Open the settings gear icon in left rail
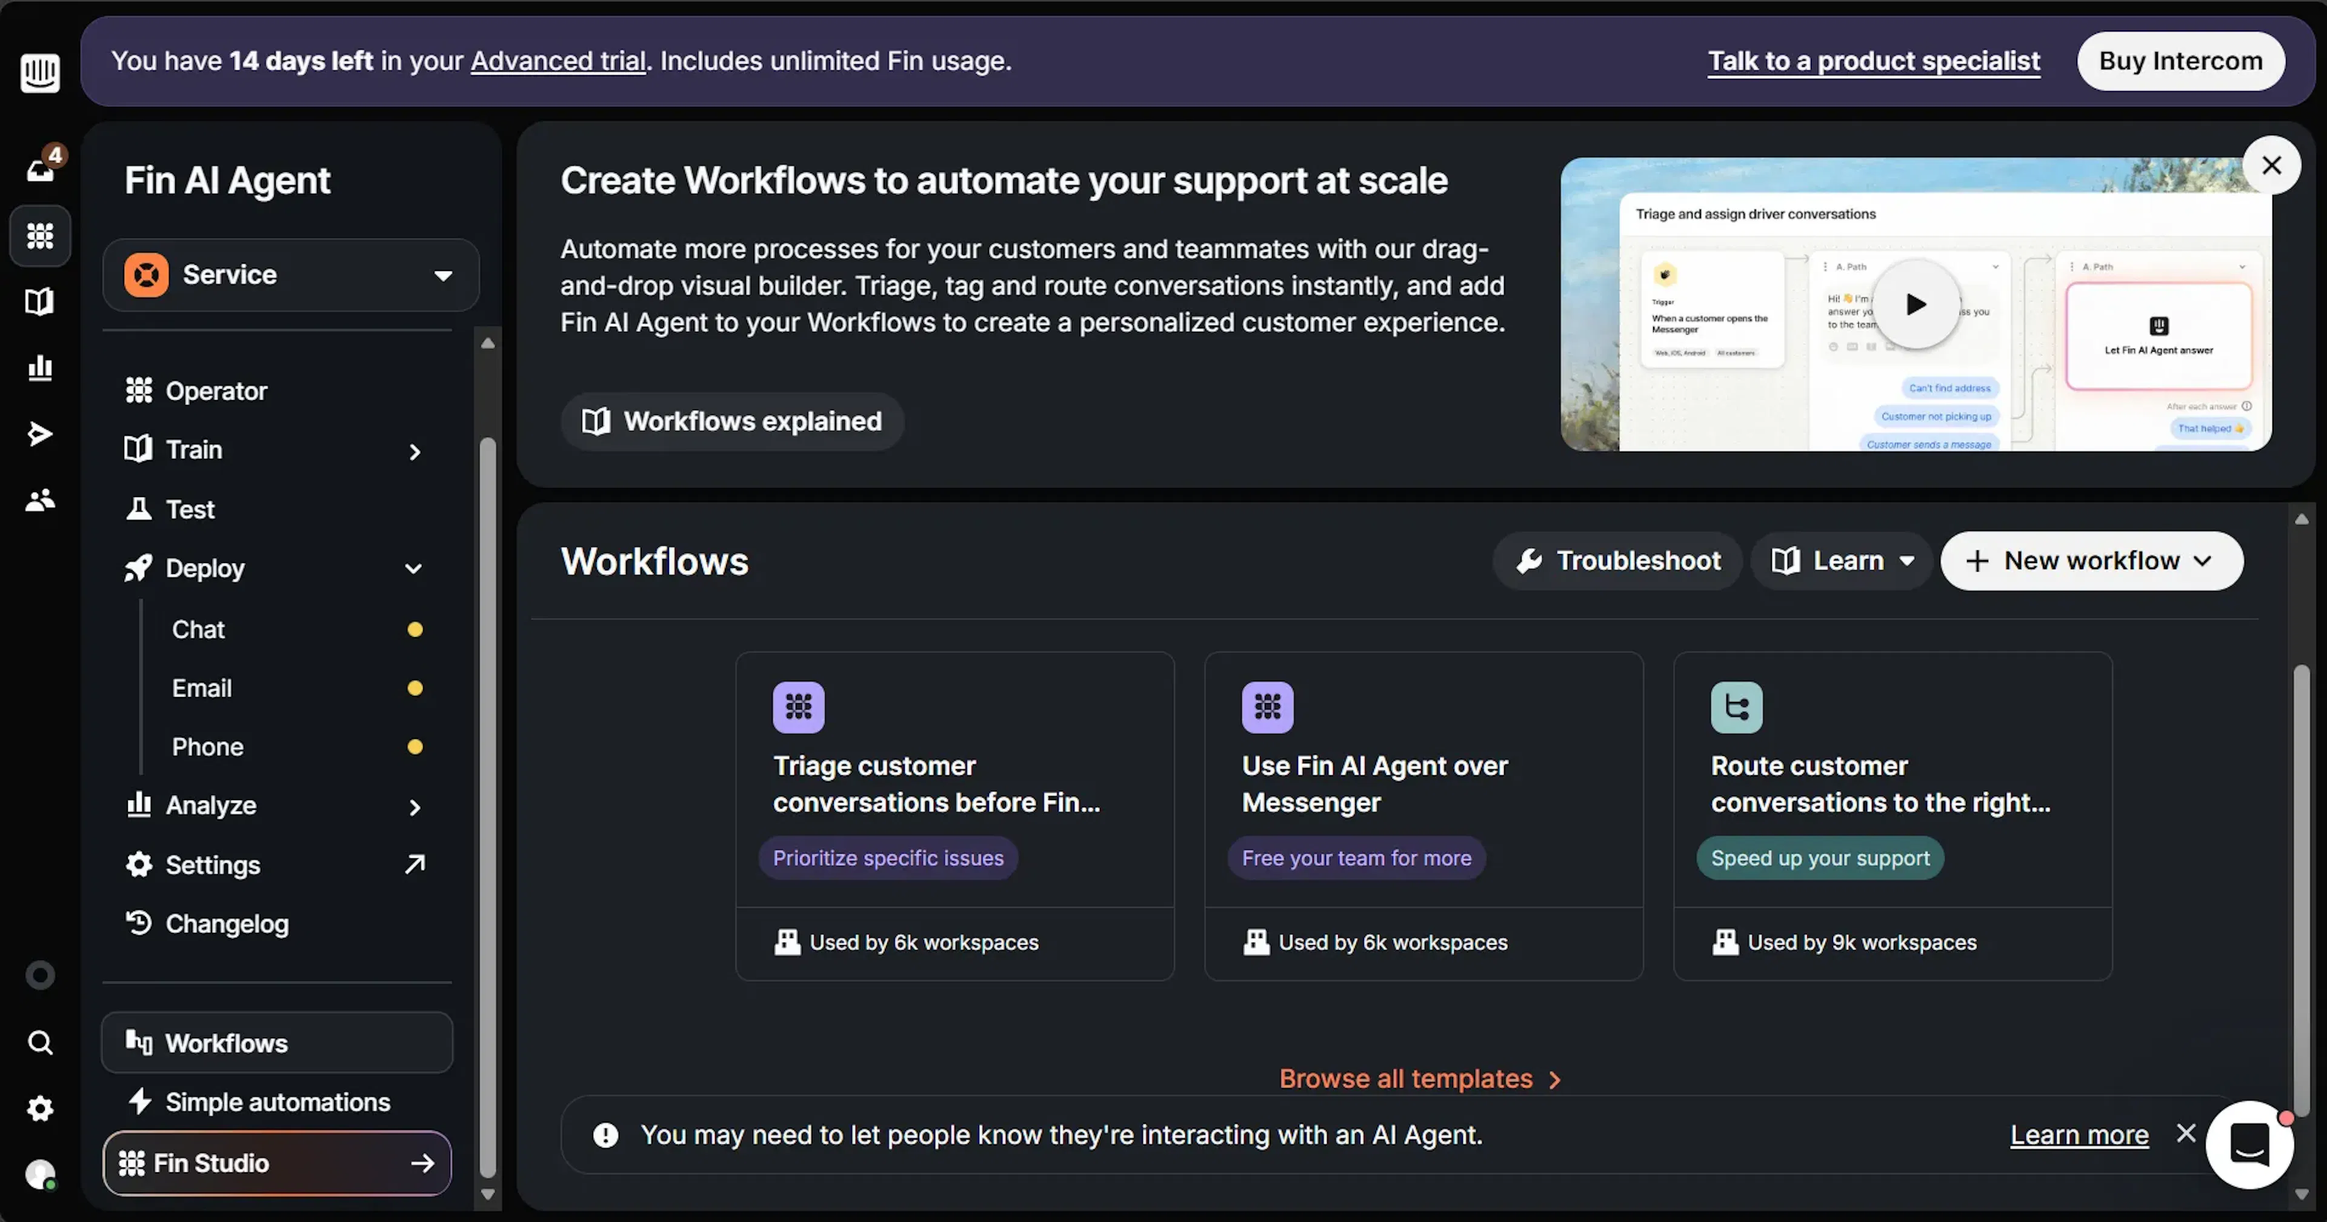The width and height of the screenshot is (2327, 1222). click(x=40, y=1108)
